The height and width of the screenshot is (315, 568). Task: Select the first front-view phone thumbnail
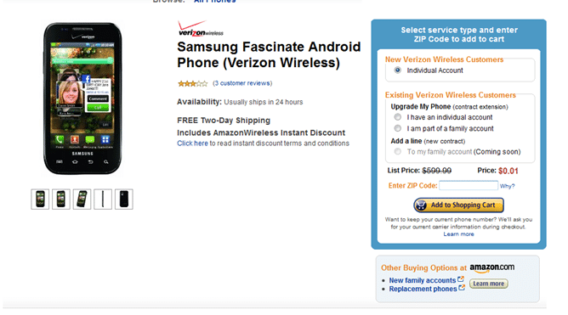[40, 200]
